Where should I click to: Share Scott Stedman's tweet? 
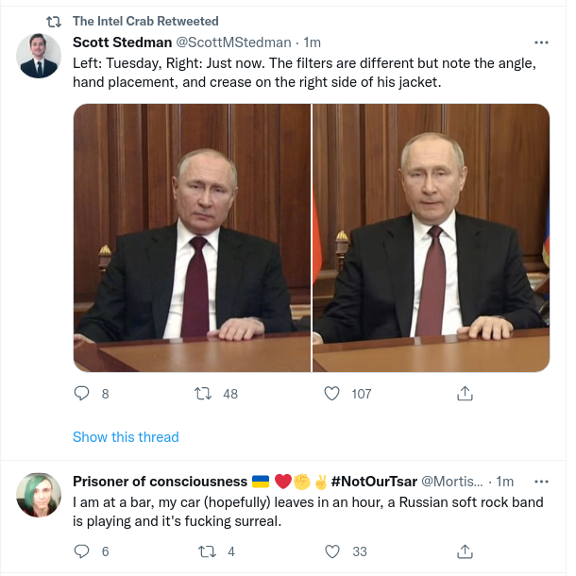(465, 394)
